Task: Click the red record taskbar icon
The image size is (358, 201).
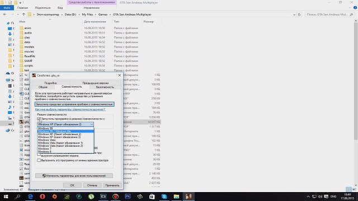Action: pyautogui.click(x=116, y=197)
